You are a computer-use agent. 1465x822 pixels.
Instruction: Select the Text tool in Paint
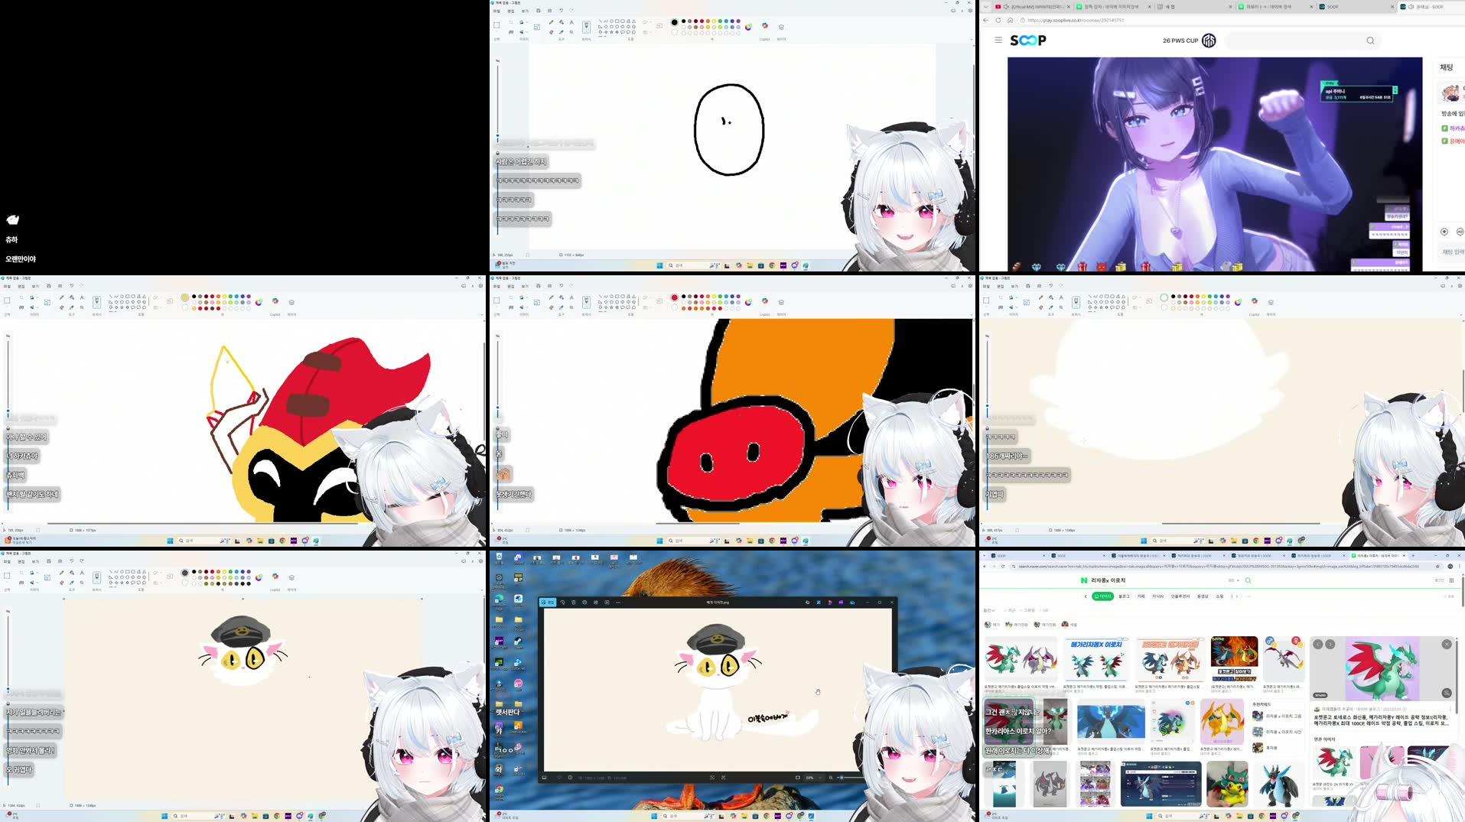[571, 23]
